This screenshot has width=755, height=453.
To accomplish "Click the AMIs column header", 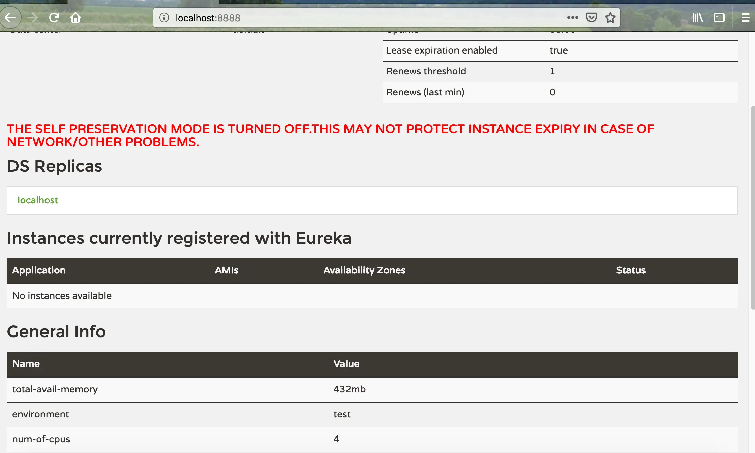I will [x=227, y=270].
